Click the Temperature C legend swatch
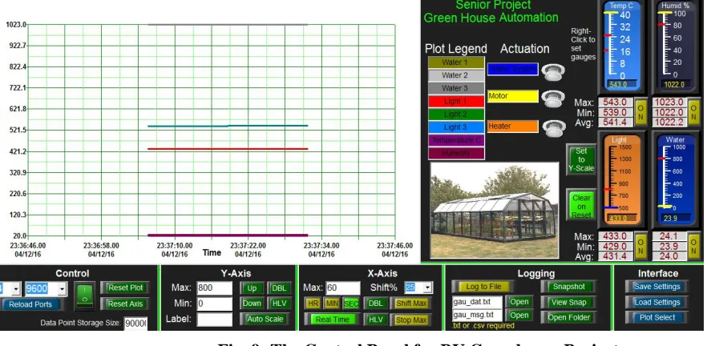The width and height of the screenshot is (707, 346). (456, 140)
